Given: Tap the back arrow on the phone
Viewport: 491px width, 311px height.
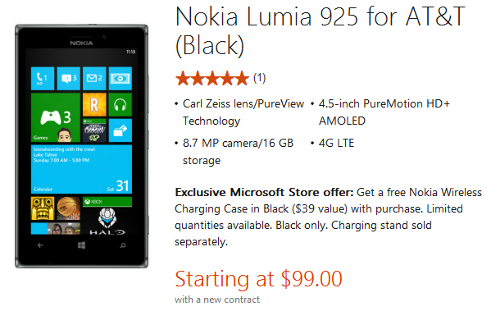Looking at the screenshot, I should (40, 245).
